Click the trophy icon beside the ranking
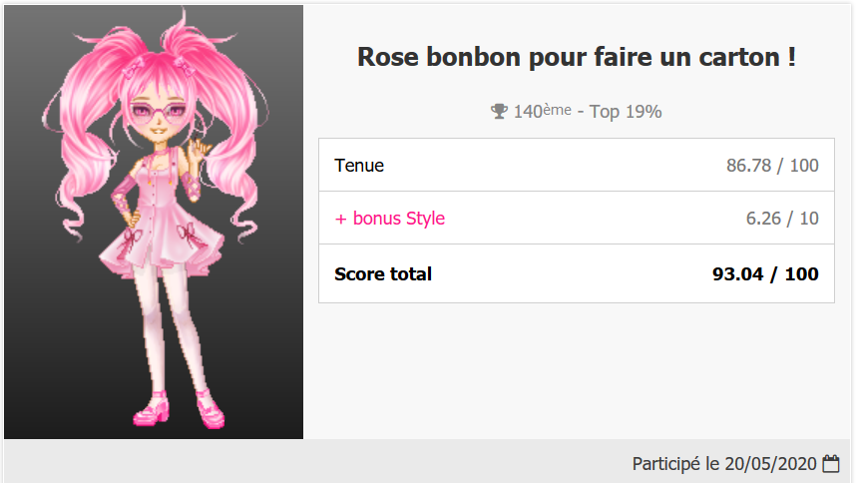 coord(500,112)
